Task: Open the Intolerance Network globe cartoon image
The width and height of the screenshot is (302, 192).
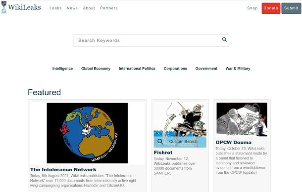Action: pos(87,133)
